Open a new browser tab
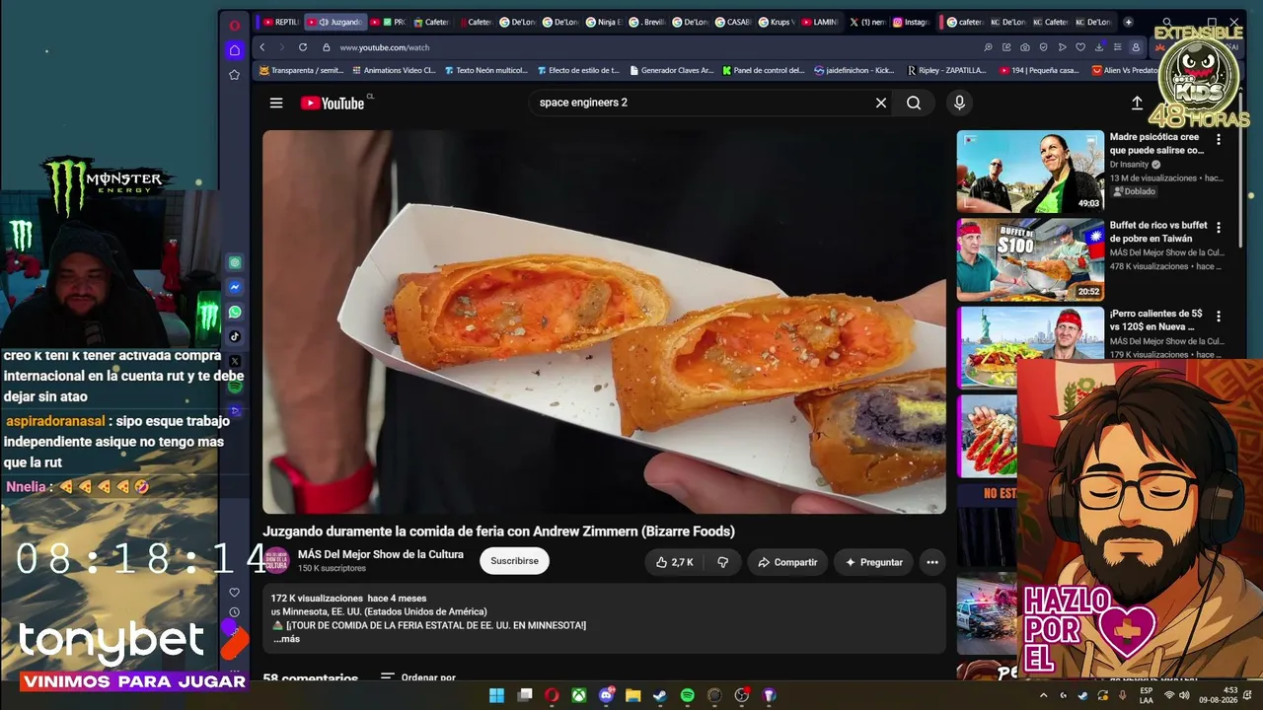 tap(1129, 22)
